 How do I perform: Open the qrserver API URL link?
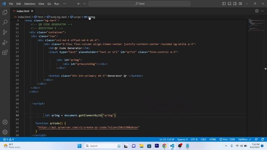88,127
